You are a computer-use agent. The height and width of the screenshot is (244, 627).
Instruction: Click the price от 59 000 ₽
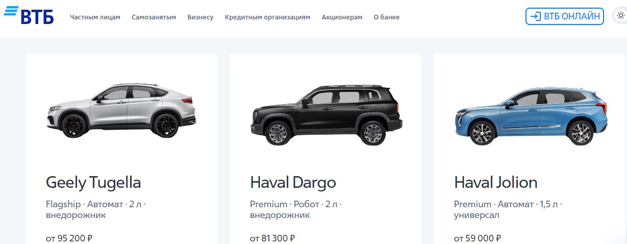(x=478, y=238)
